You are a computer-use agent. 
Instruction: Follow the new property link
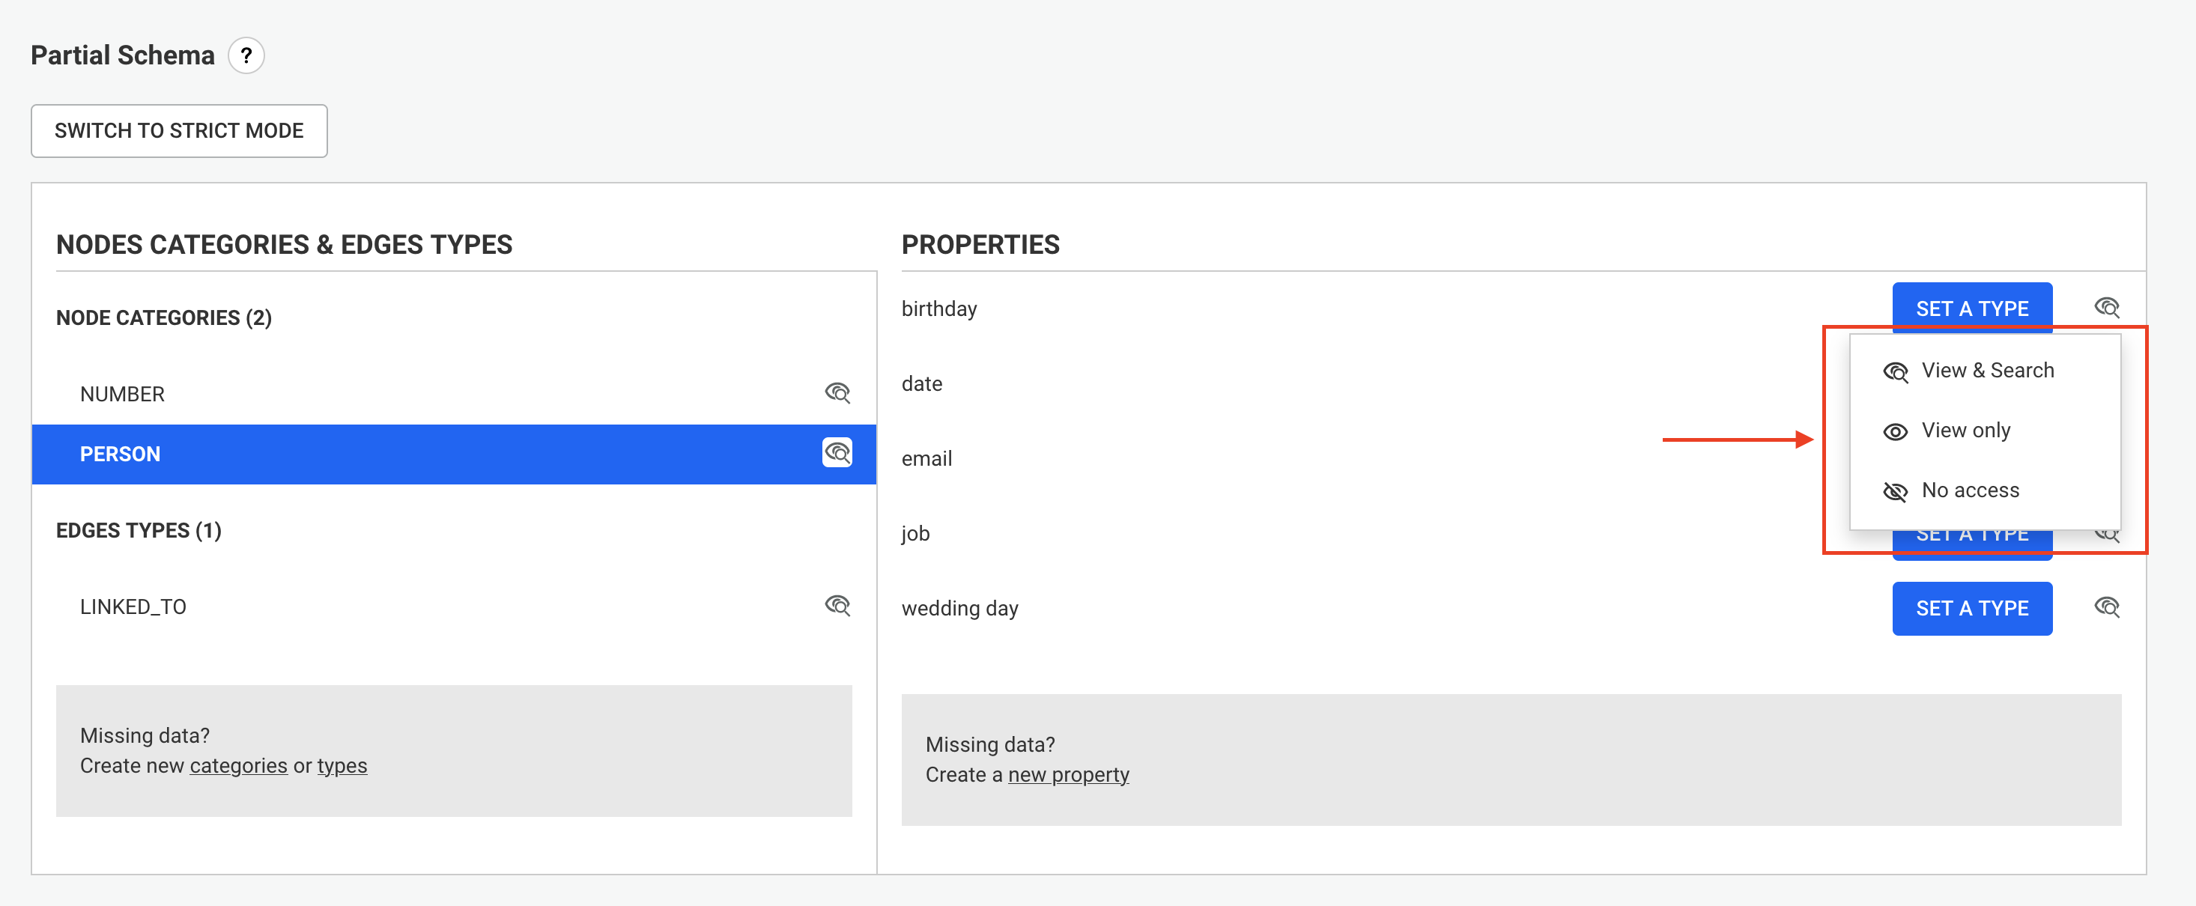click(x=1068, y=775)
